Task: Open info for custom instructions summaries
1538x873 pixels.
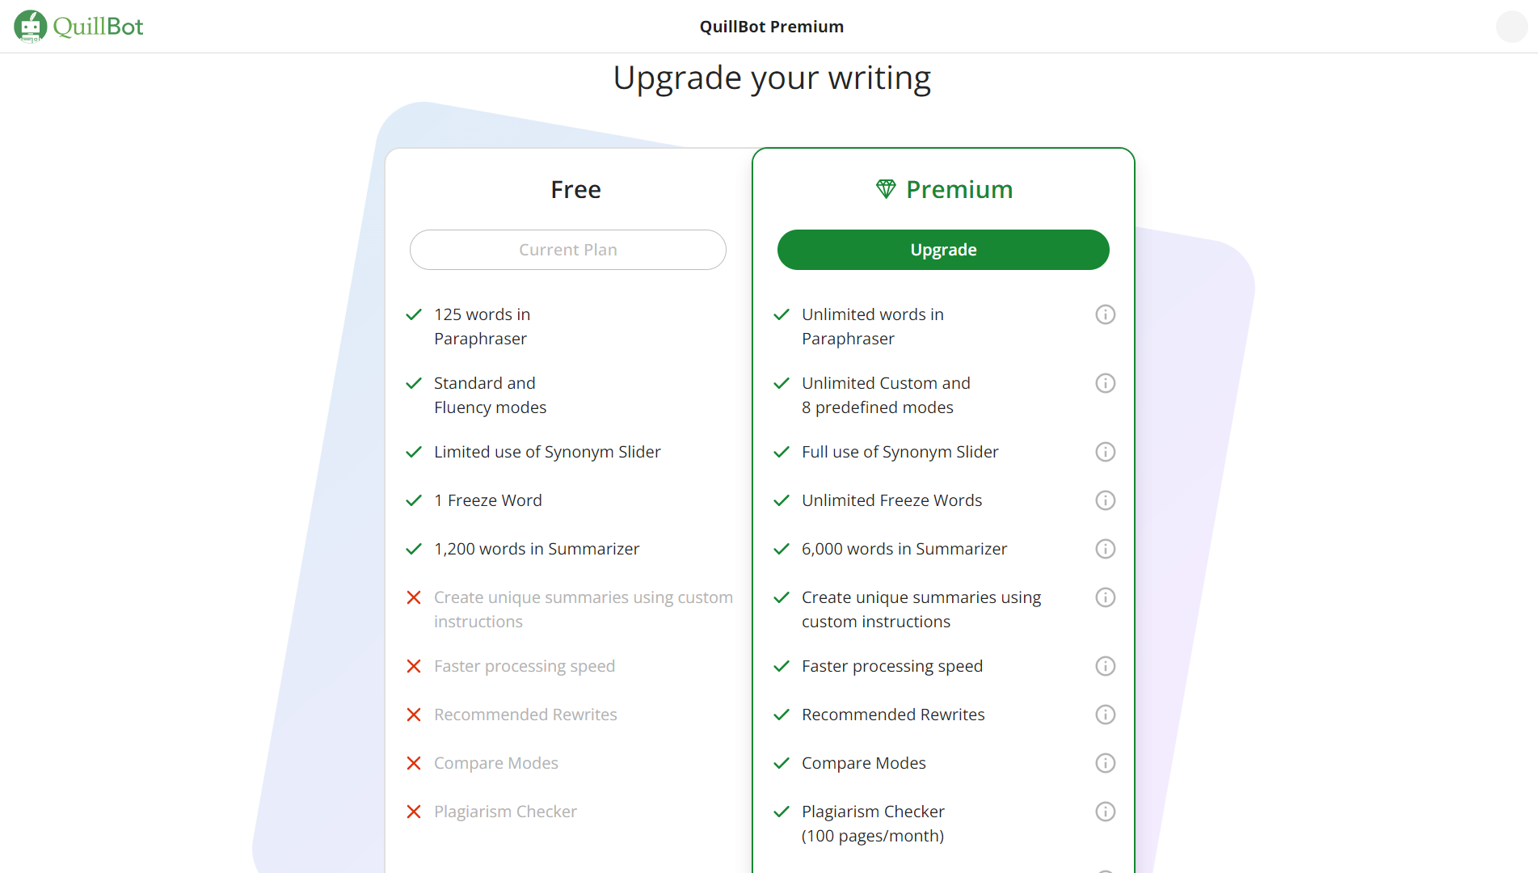Action: tap(1105, 597)
